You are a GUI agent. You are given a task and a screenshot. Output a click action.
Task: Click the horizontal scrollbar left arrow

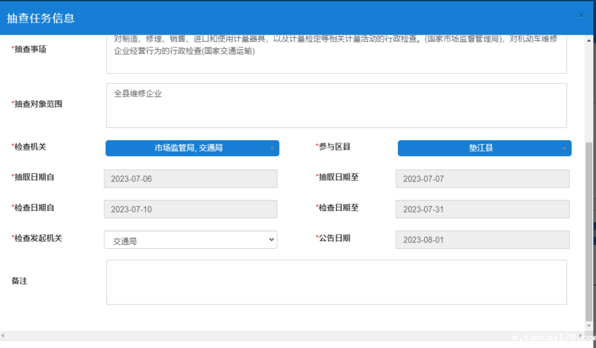3,335
